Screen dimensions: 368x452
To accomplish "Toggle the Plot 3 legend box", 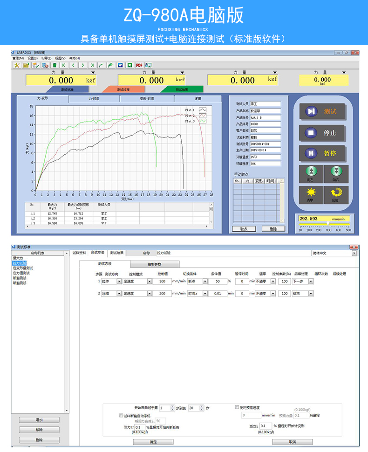I will [203, 121].
